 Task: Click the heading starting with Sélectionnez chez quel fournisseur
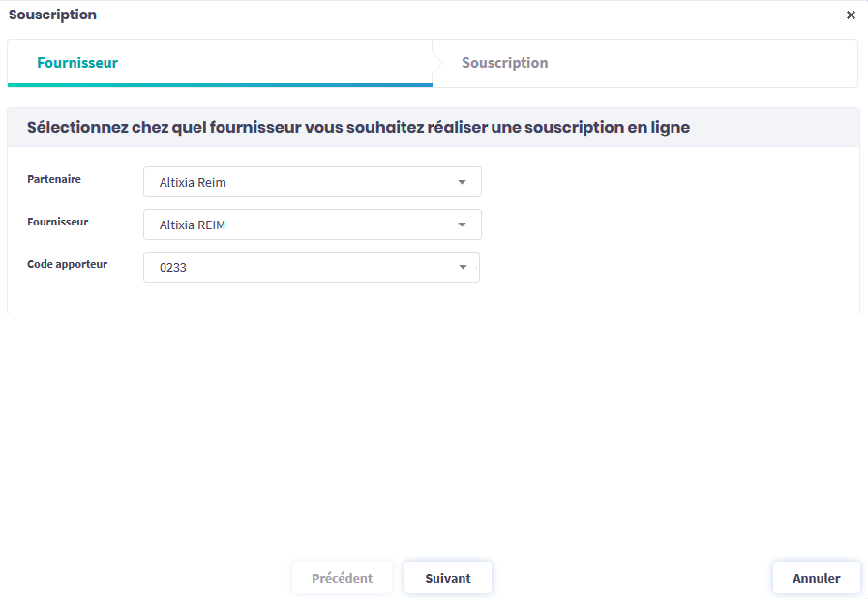[x=358, y=128]
